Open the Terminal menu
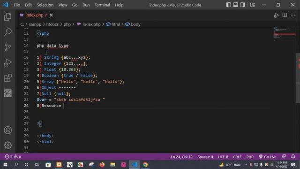This screenshot has height=169, width=300. tap(102, 5)
